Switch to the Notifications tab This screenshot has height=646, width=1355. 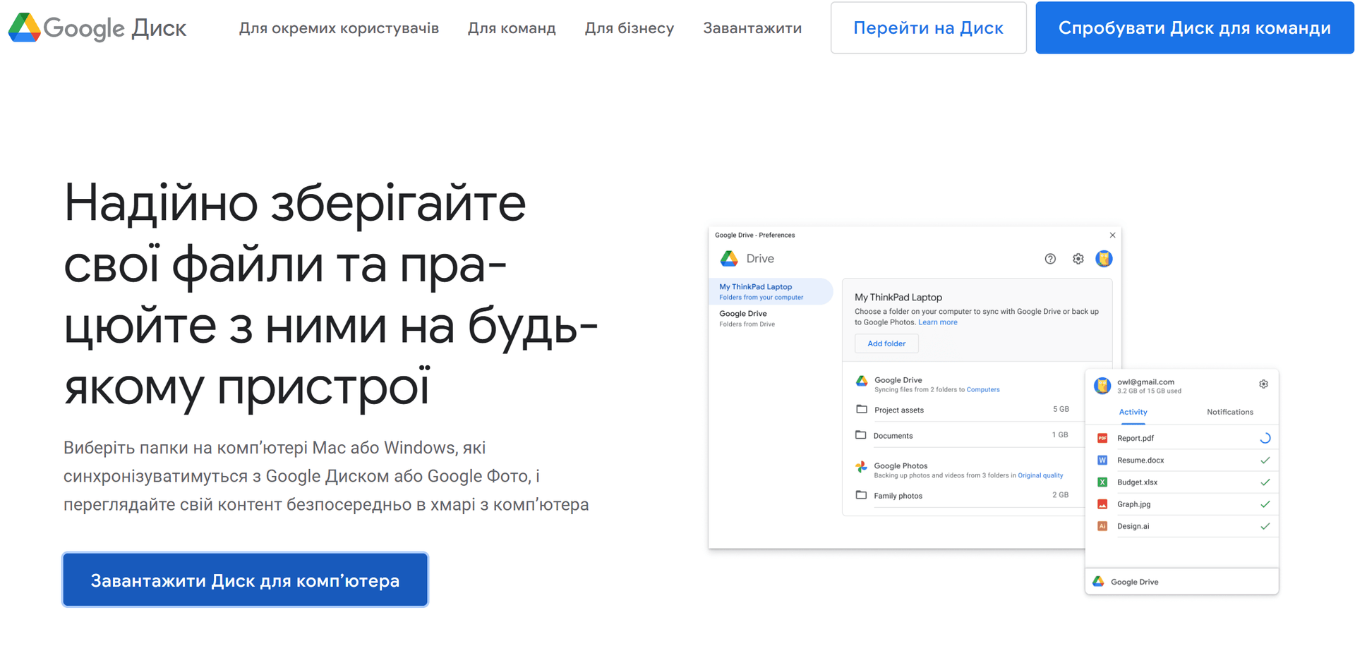[x=1230, y=412]
